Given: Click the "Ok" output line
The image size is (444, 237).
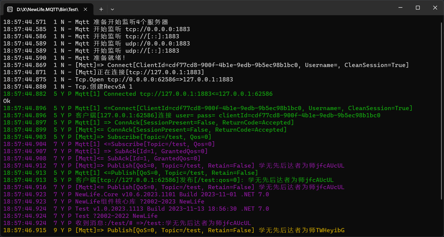Looking at the screenshot, I should [x=7, y=101].
